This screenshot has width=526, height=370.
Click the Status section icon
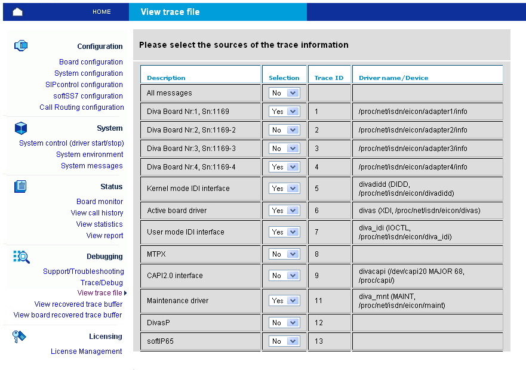21,186
